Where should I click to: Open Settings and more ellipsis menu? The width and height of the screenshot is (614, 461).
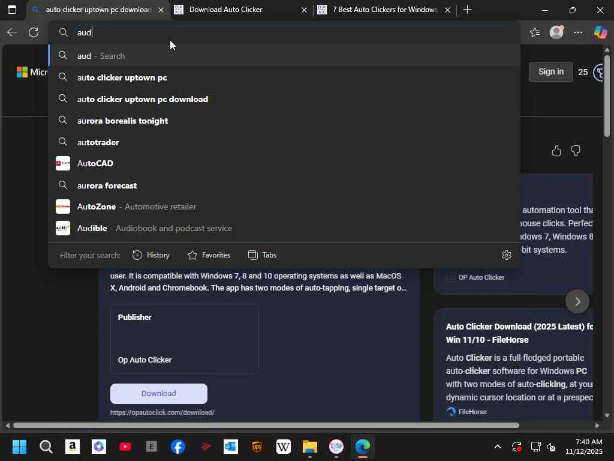[x=578, y=32]
